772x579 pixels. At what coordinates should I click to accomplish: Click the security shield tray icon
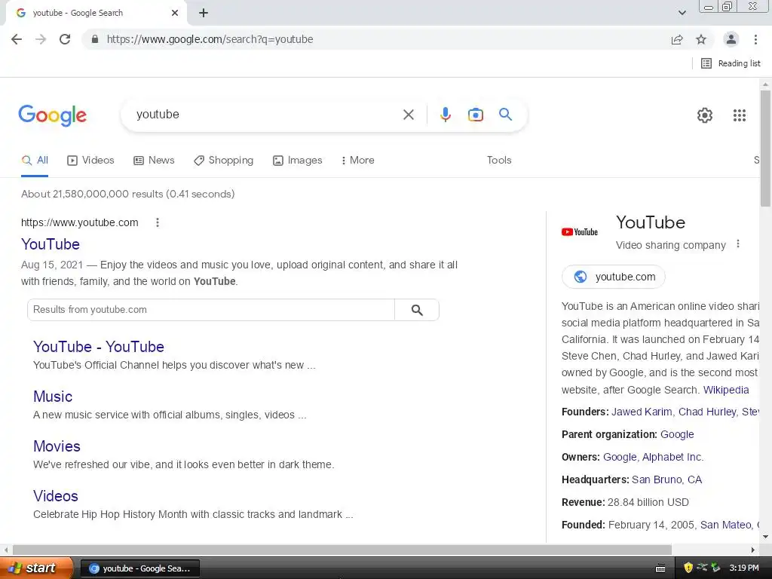click(x=688, y=568)
